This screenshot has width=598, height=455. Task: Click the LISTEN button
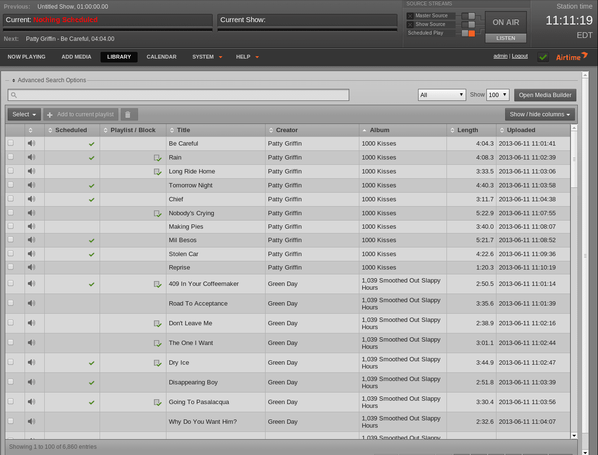(x=506, y=38)
